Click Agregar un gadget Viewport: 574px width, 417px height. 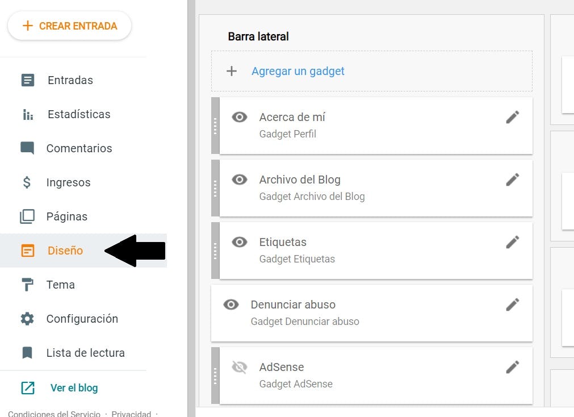pos(298,71)
